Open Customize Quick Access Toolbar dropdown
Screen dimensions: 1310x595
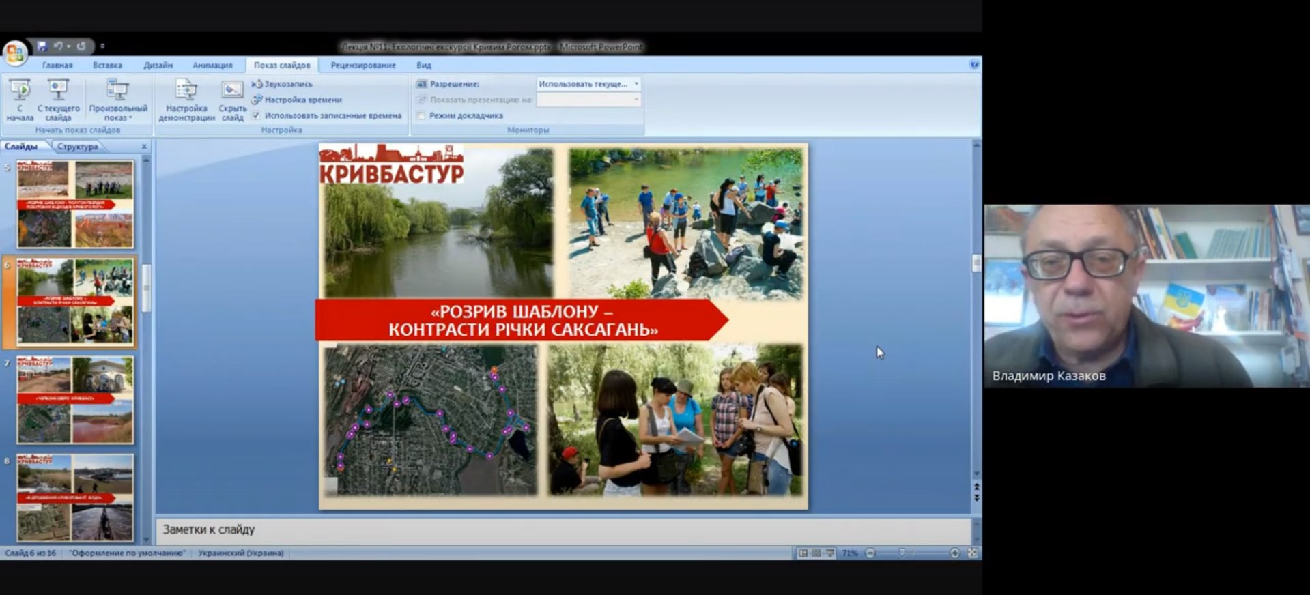(102, 46)
